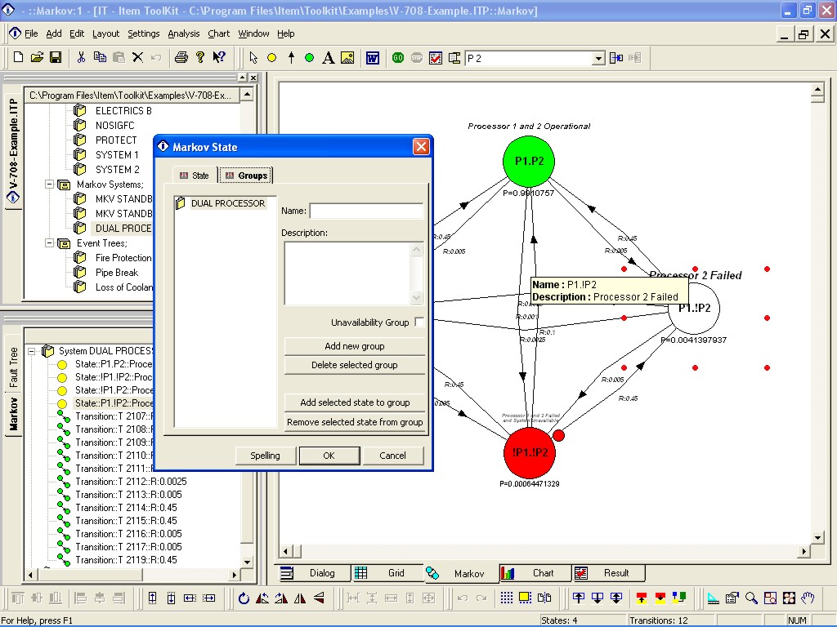Click the green GO analysis icon
The width and height of the screenshot is (837, 627).
tap(398, 58)
